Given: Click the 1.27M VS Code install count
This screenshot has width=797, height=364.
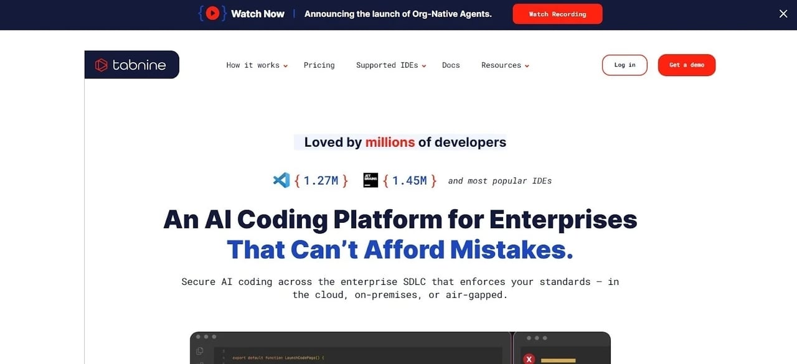Looking at the screenshot, I should click(321, 181).
